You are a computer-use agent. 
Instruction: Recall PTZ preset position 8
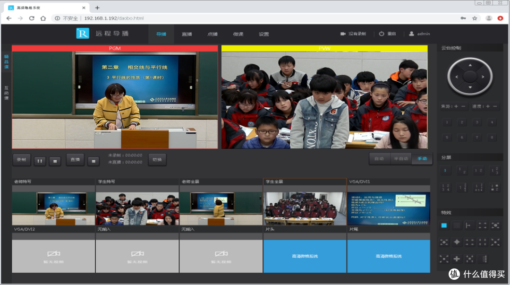coord(492,138)
